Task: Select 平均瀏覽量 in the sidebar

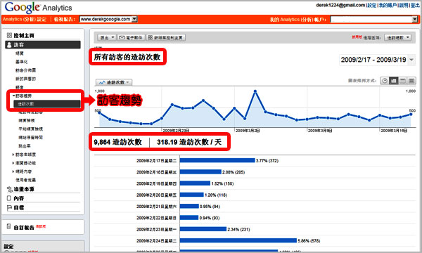Action: [30, 129]
